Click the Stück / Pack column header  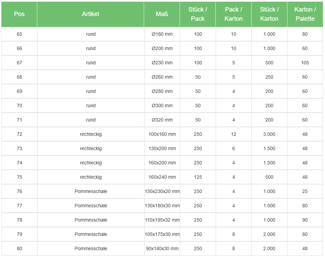[198, 14]
